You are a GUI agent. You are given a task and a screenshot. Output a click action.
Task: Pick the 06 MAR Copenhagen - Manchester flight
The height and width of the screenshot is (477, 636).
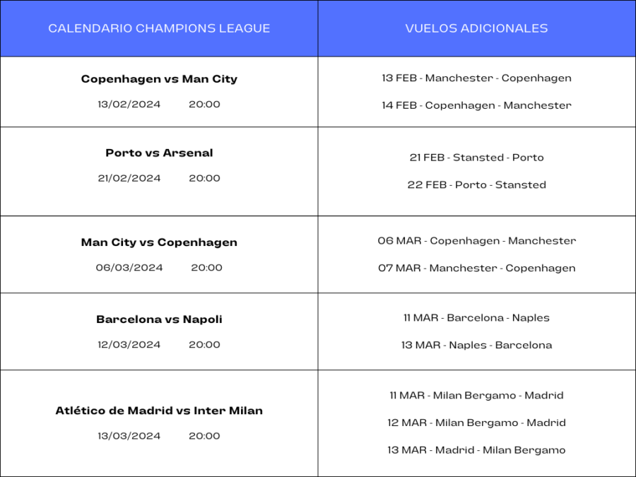click(x=476, y=241)
